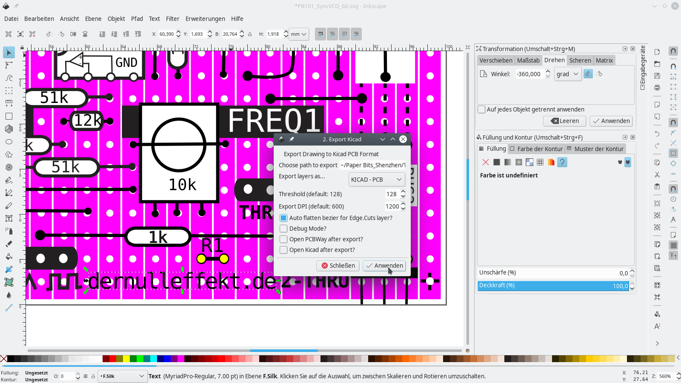The height and width of the screenshot is (383, 681).
Task: Select the node editing tool
Action: [x=9, y=65]
